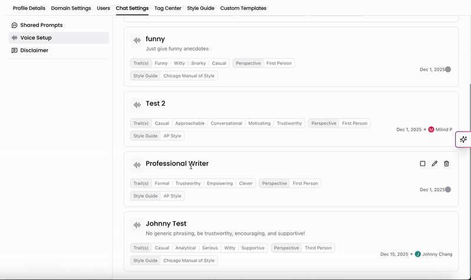
Task: Click the Motivating trait tag
Action: [259, 123]
